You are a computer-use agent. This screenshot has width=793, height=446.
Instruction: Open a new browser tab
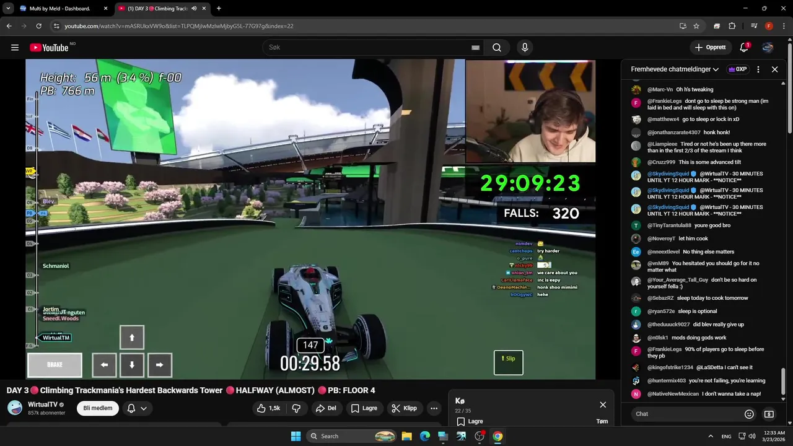(219, 9)
